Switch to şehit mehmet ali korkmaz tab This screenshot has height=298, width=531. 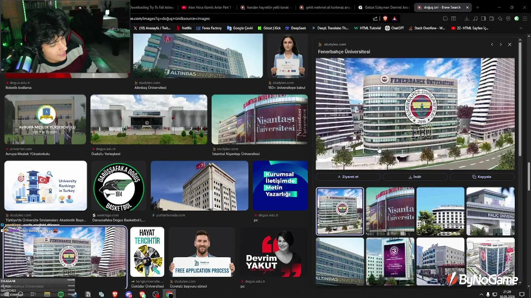point(324,7)
